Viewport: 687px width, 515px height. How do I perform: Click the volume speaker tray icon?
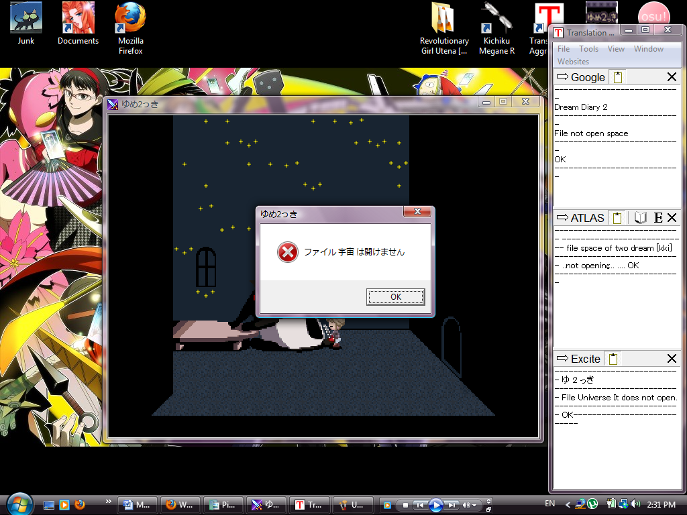636,504
